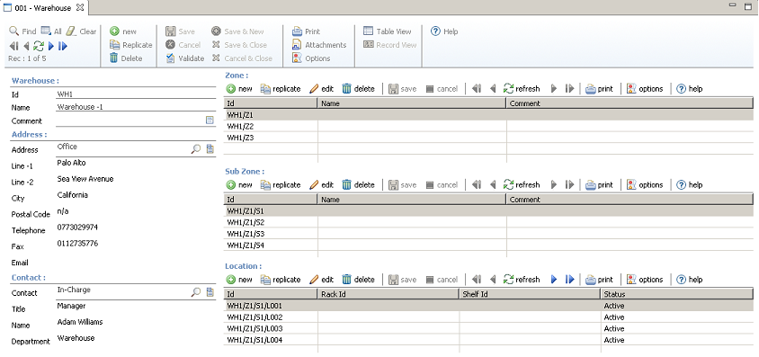The width and height of the screenshot is (759, 357).
Task: Delete the warehouse record
Action: coord(126,58)
